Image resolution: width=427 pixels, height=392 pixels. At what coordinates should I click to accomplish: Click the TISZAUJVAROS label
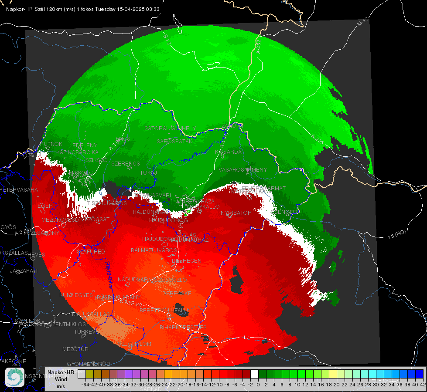point(107,203)
